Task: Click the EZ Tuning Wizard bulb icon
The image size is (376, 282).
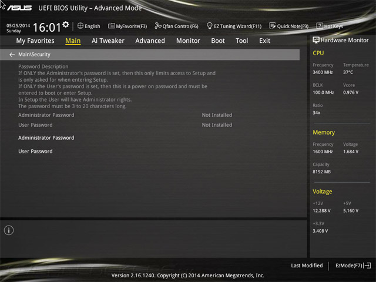Action: [209, 26]
